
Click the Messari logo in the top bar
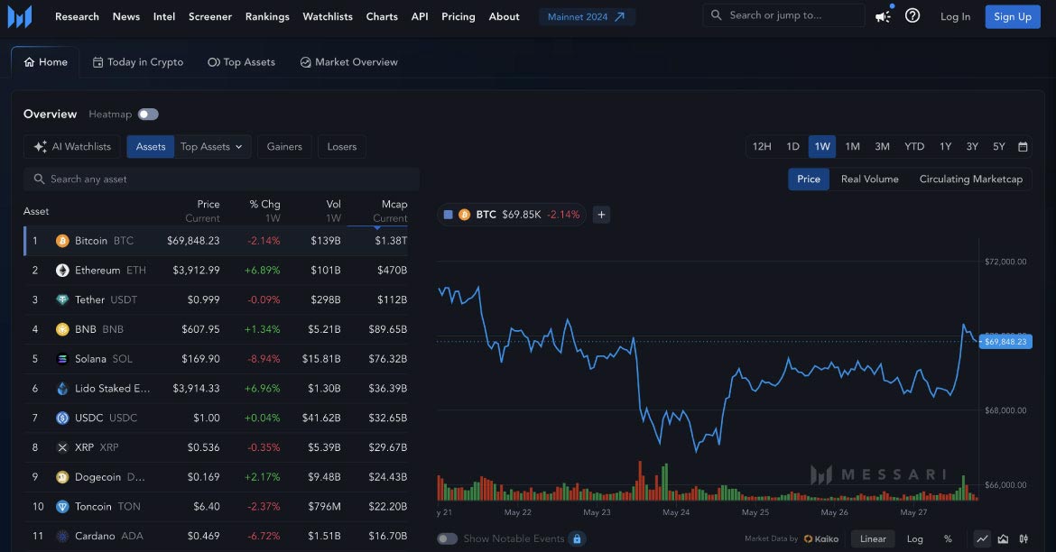click(x=19, y=15)
